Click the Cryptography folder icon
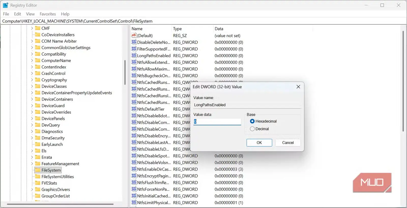This screenshot has height=208, width=407. [38, 80]
